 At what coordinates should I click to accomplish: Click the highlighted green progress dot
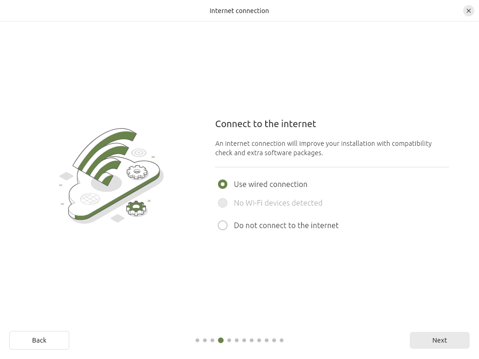point(221,340)
